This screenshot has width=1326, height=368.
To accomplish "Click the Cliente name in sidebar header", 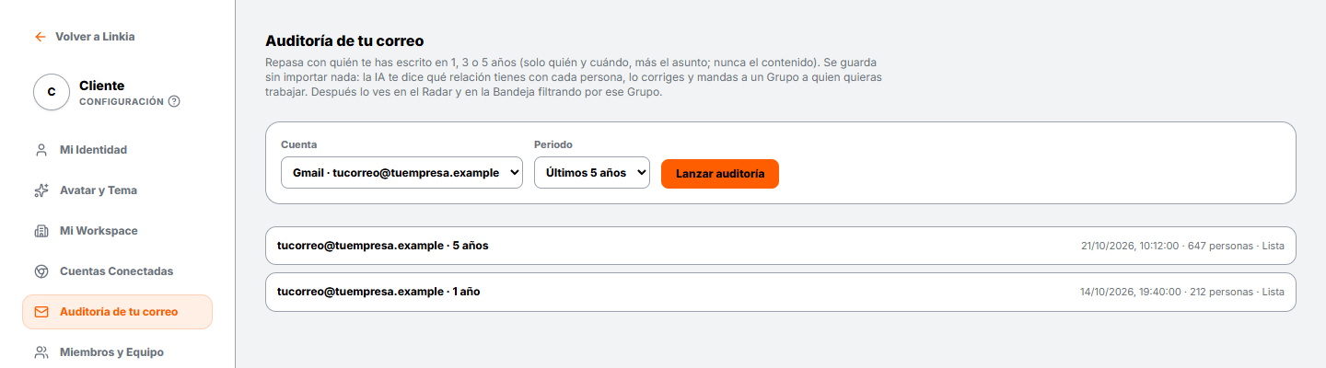I will click(x=101, y=85).
